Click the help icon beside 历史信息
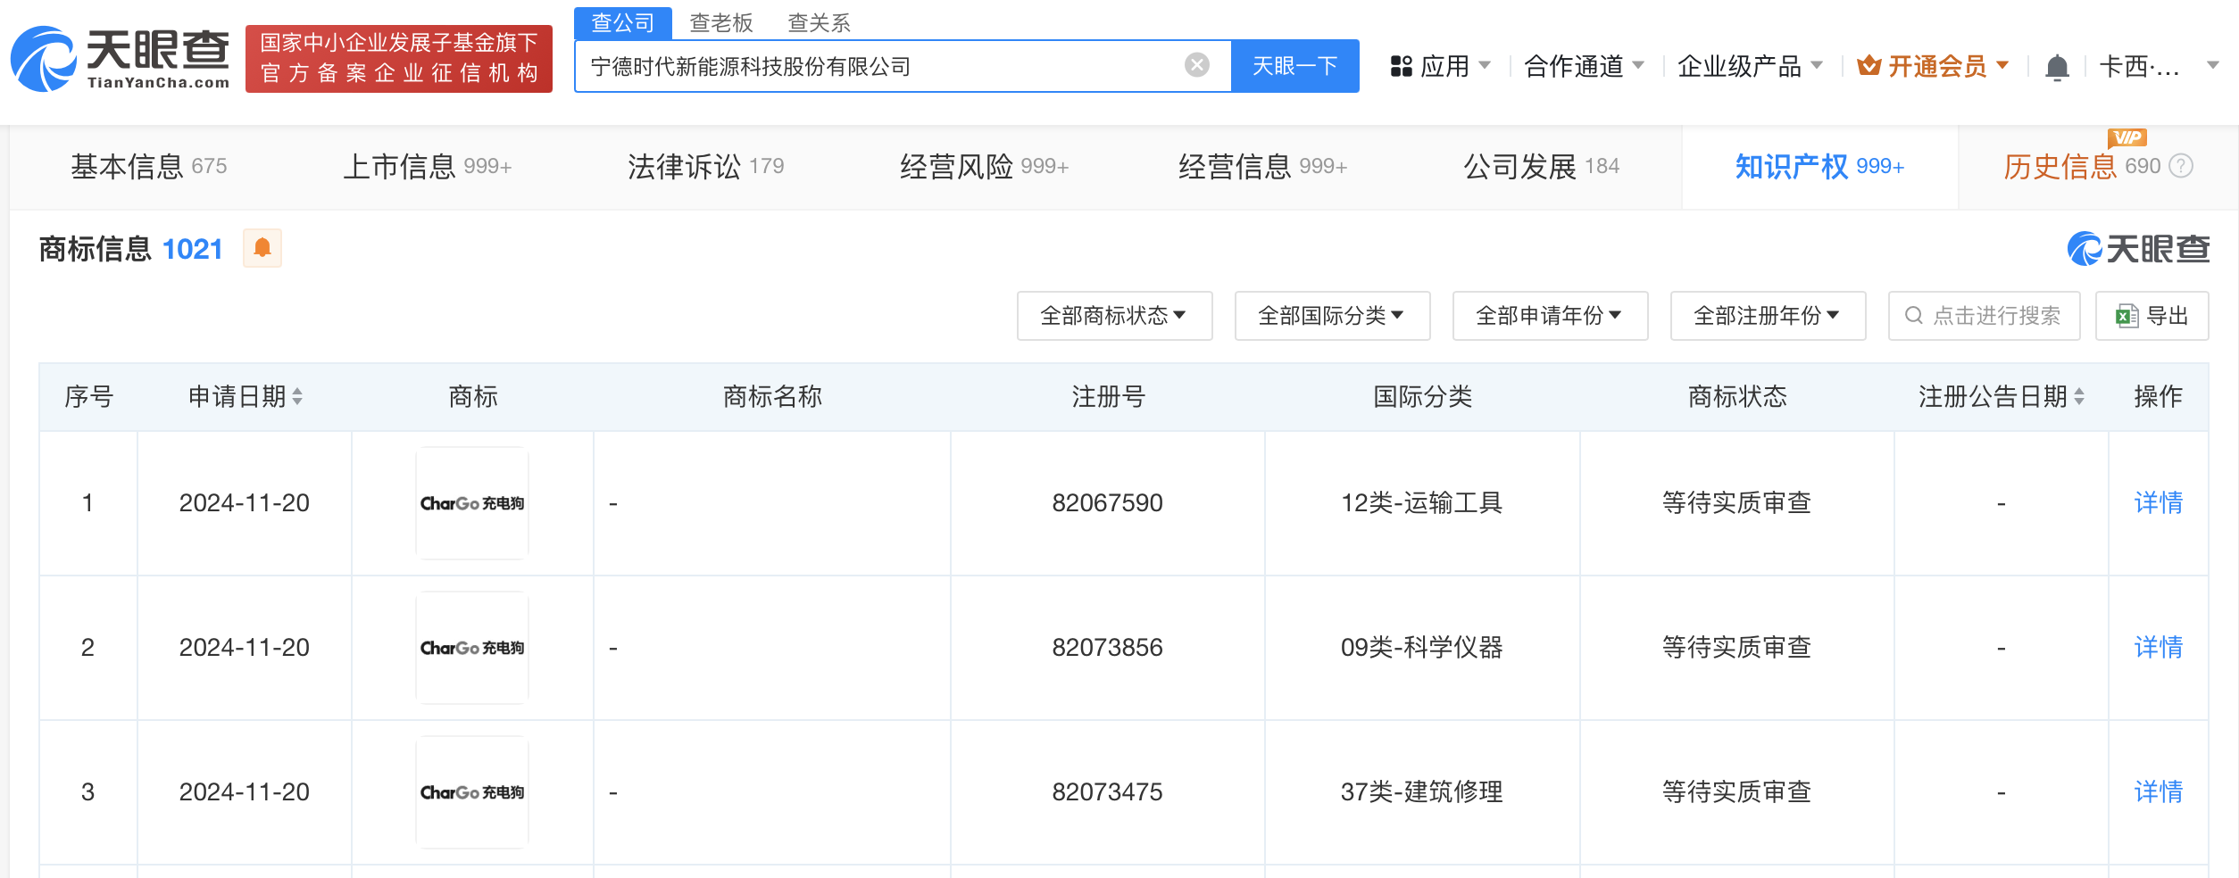The height and width of the screenshot is (878, 2239). [2181, 166]
